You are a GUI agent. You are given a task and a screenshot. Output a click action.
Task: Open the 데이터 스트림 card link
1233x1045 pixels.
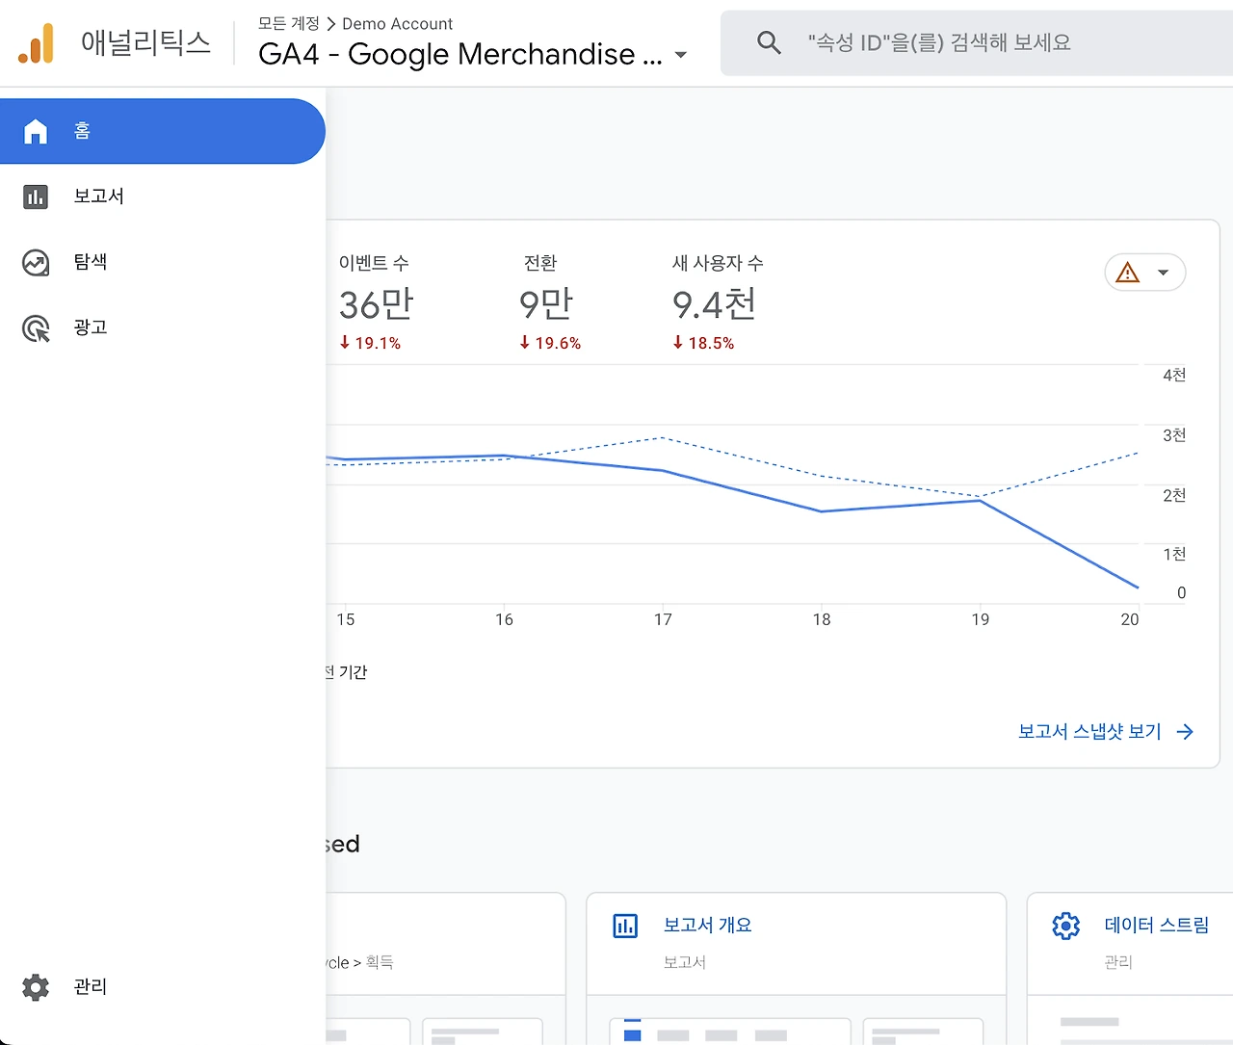[1156, 925]
